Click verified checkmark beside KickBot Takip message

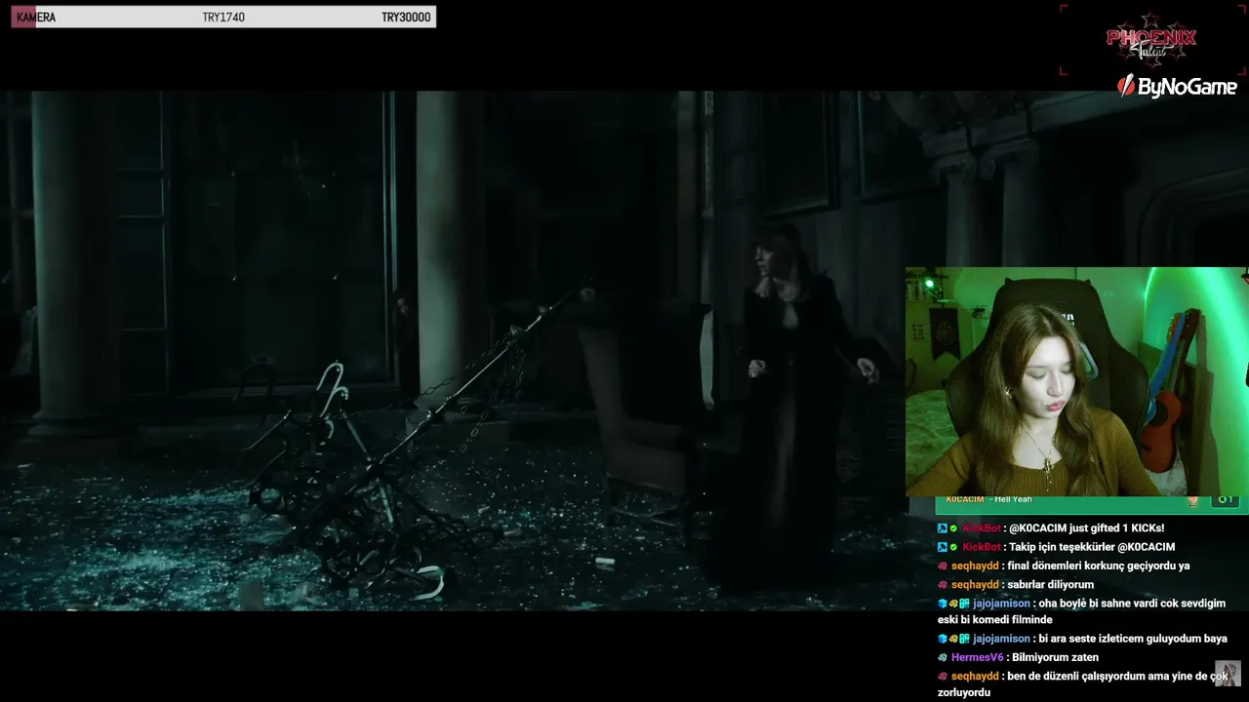tap(954, 547)
